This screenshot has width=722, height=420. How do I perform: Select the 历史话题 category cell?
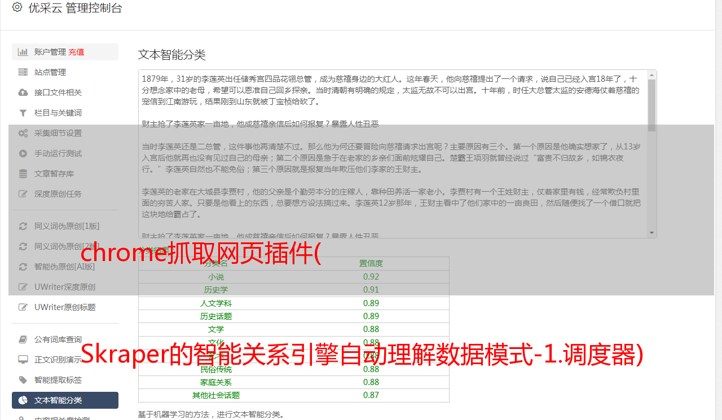216,316
